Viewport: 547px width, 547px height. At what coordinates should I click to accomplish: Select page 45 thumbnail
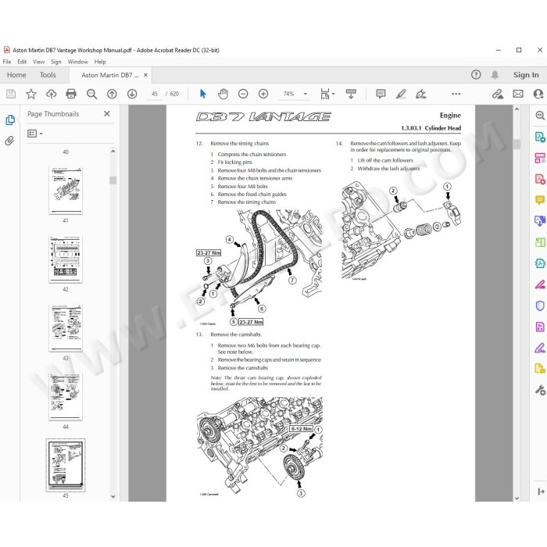click(66, 466)
